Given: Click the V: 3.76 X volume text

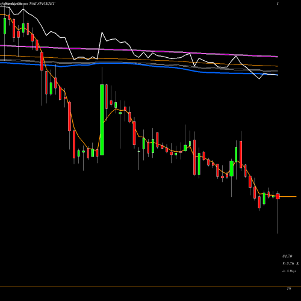Looking at the screenshot, I should pyautogui.click(x=291, y=264).
